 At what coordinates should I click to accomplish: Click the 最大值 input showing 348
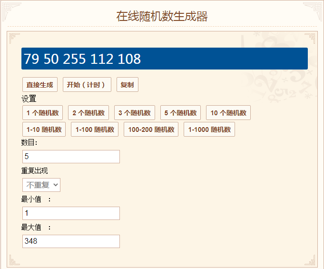pyautogui.click(x=71, y=241)
